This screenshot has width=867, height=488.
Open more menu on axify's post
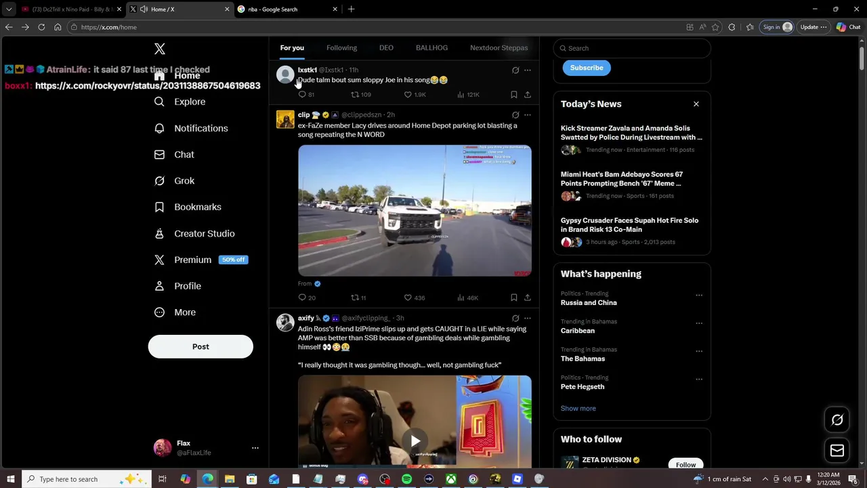click(x=528, y=318)
